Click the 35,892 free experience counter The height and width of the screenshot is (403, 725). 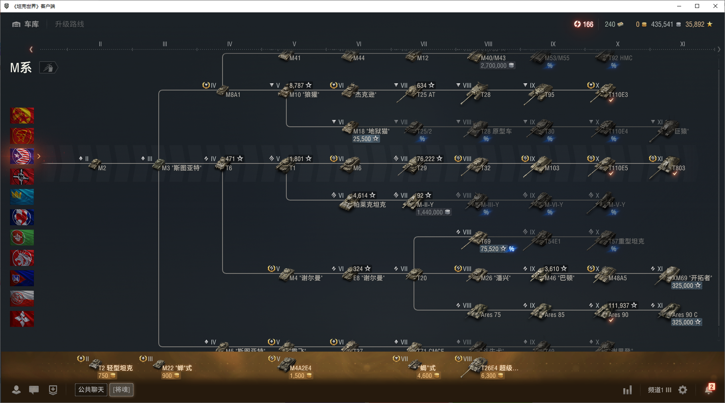point(699,24)
